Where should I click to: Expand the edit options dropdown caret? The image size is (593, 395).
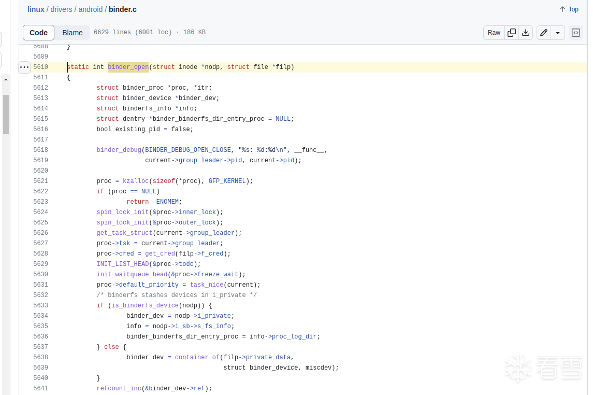click(x=558, y=33)
